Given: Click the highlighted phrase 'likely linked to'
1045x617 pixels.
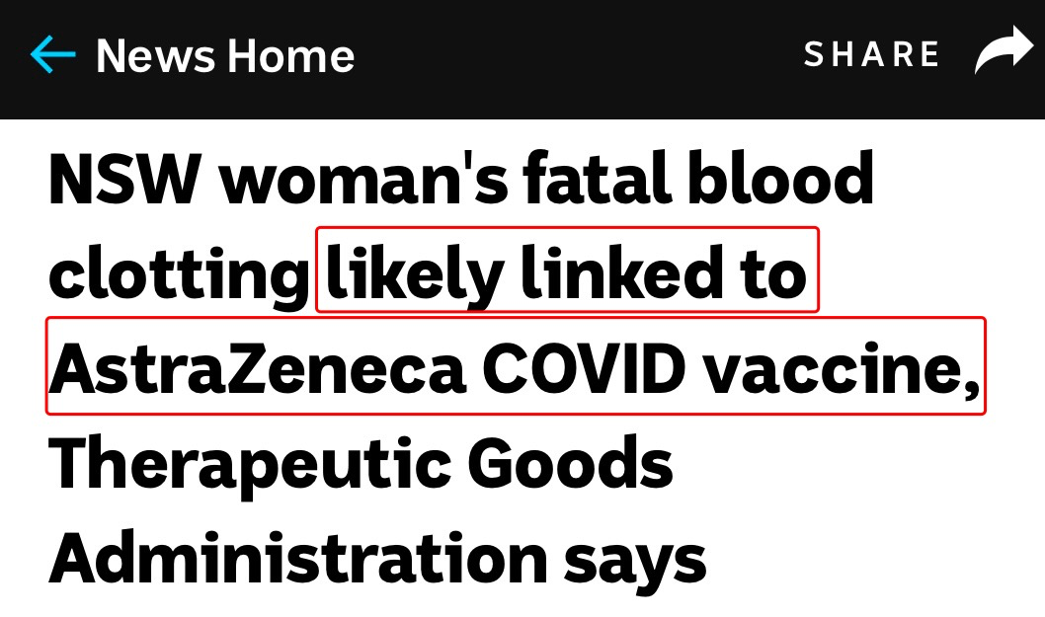Looking at the screenshot, I should [567, 270].
